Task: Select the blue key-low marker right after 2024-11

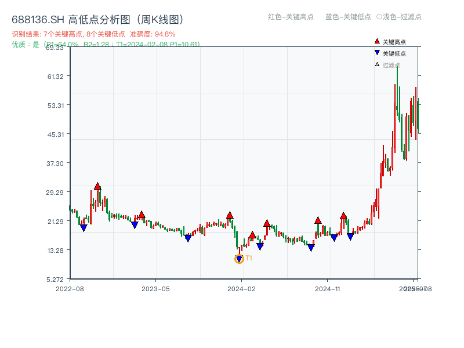Action: [x=334, y=238]
